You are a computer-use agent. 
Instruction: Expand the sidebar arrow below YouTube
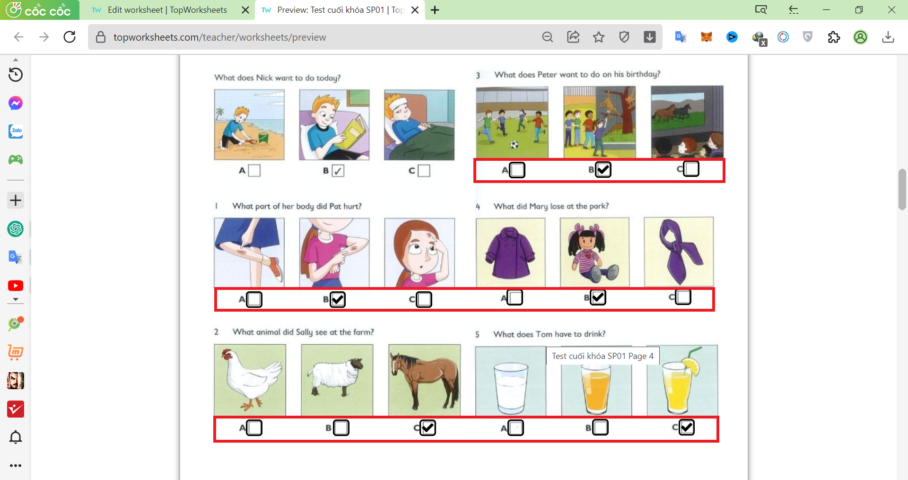(16, 300)
